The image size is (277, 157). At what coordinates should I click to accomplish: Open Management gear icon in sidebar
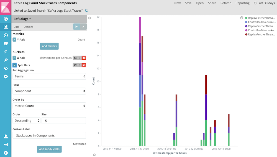pos(6,77)
